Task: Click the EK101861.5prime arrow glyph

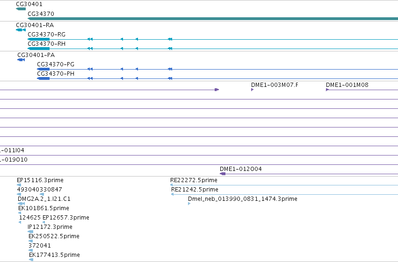Action: (20, 213)
